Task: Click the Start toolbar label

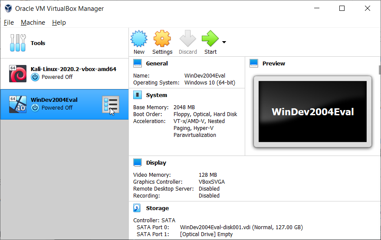Action: click(x=210, y=52)
